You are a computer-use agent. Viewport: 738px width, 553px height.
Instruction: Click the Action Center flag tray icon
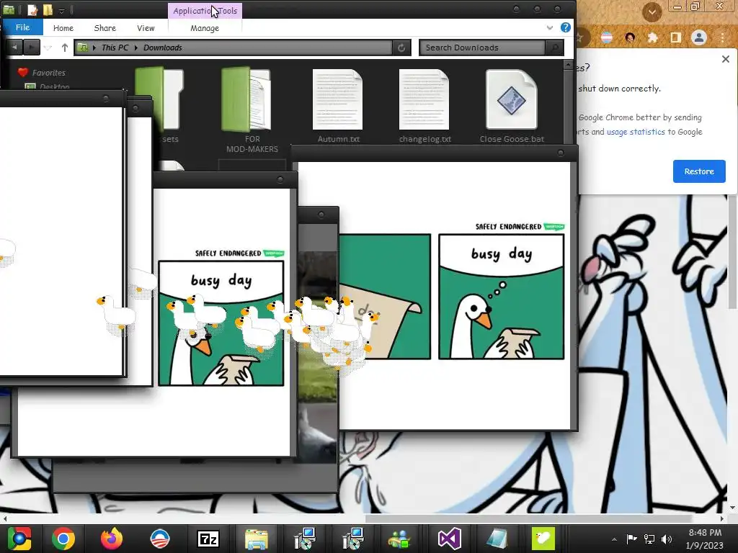tap(631, 539)
